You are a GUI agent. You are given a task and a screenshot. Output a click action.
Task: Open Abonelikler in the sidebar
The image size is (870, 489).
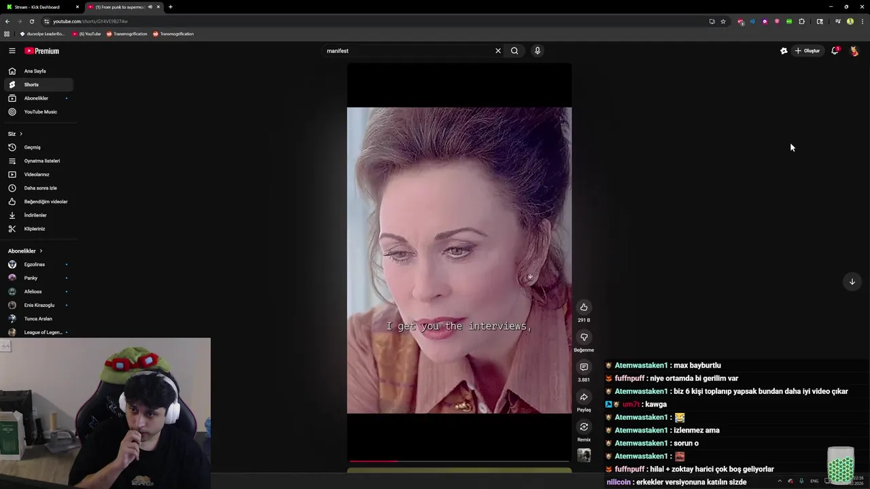point(38,98)
